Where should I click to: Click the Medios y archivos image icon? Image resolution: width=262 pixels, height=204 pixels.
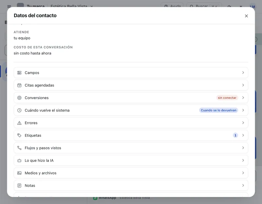[19, 173]
